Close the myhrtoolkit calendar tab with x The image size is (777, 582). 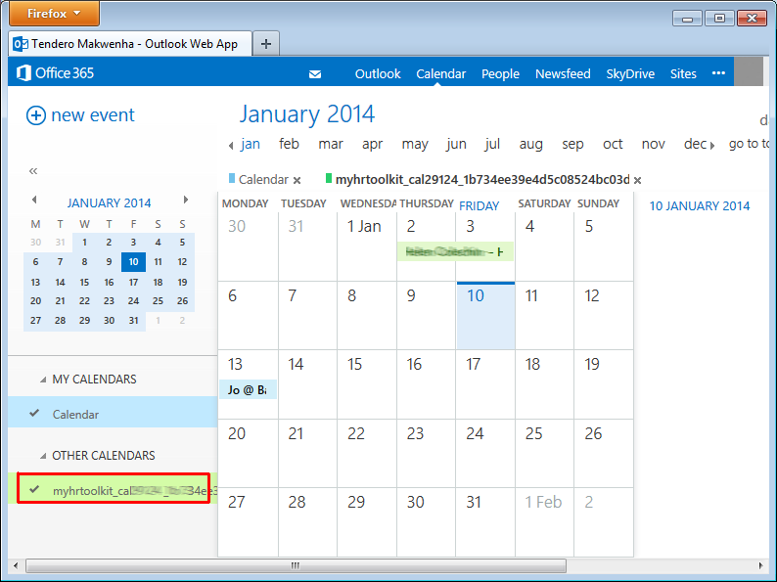pos(638,180)
